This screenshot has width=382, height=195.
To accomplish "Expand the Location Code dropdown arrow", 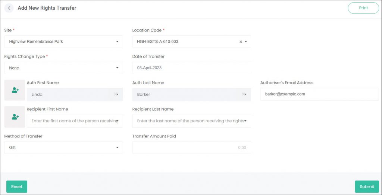I will 246,42.
